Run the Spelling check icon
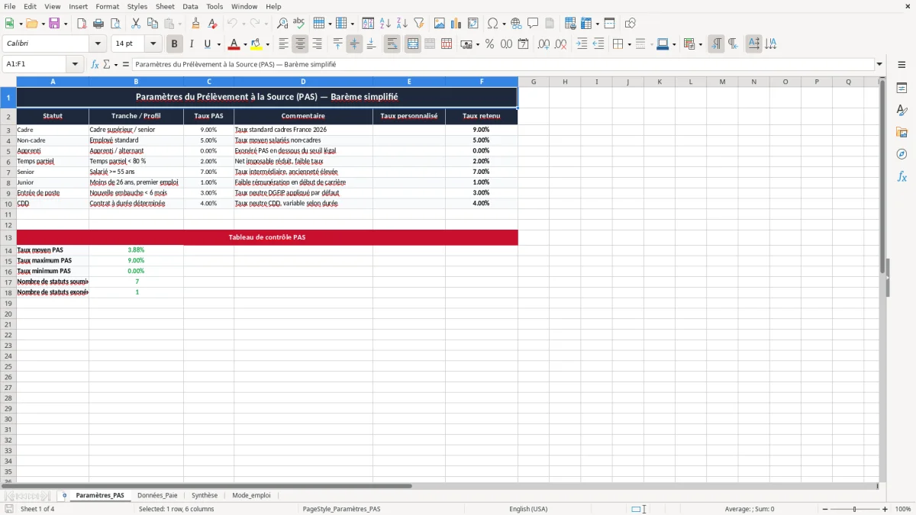 coord(298,24)
